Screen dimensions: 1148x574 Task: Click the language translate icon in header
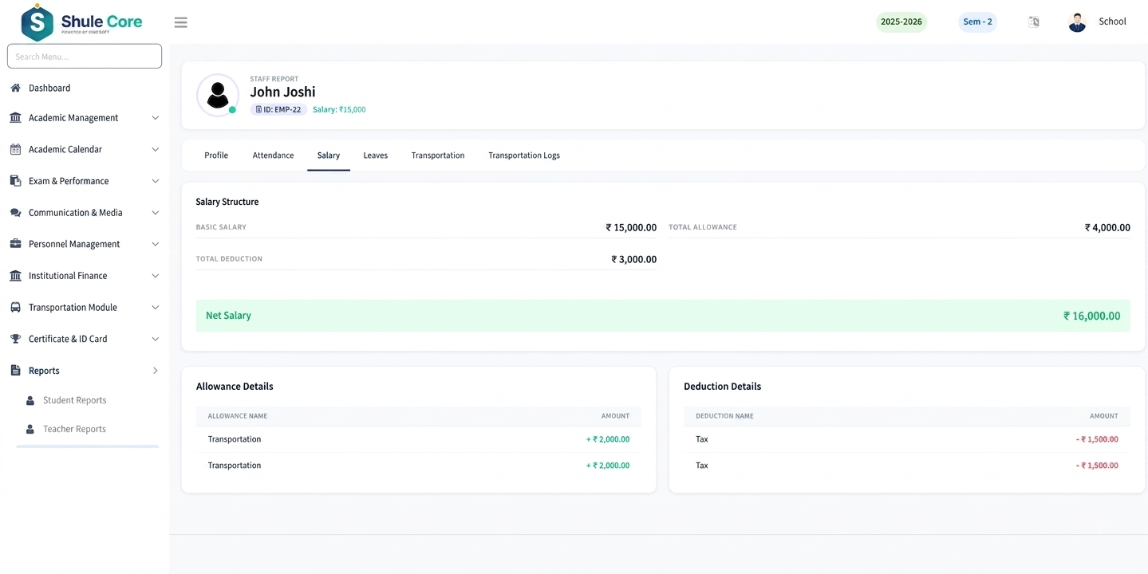(1034, 22)
